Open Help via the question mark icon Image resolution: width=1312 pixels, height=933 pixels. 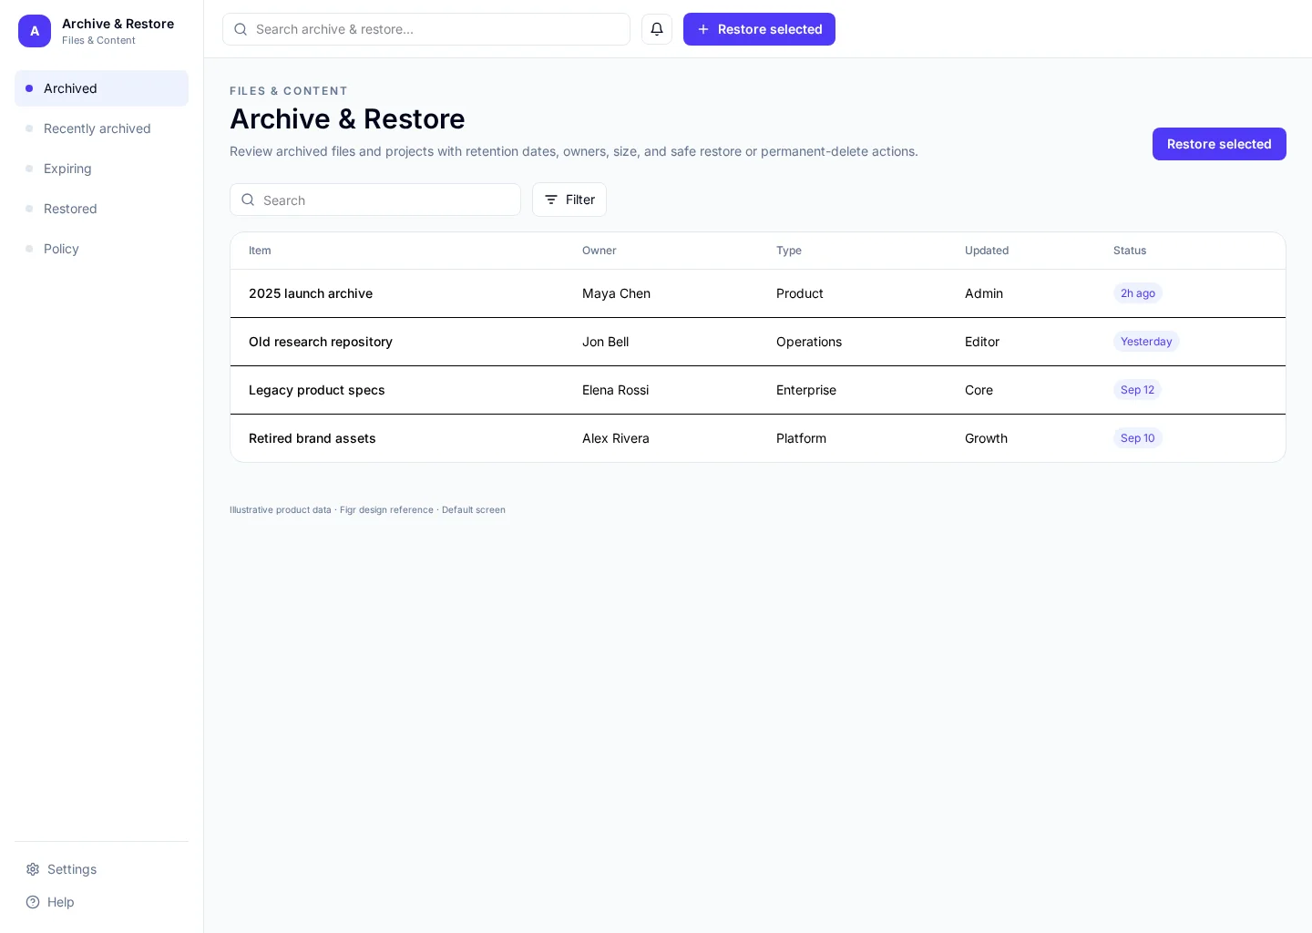coord(33,902)
